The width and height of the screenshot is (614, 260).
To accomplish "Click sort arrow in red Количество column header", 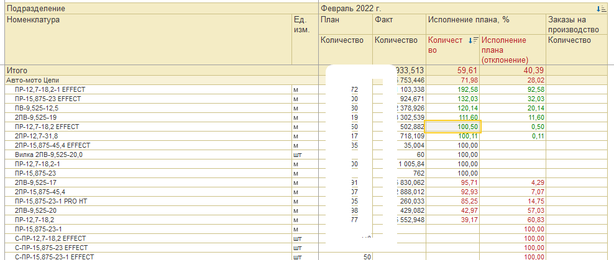I will (x=474, y=40).
